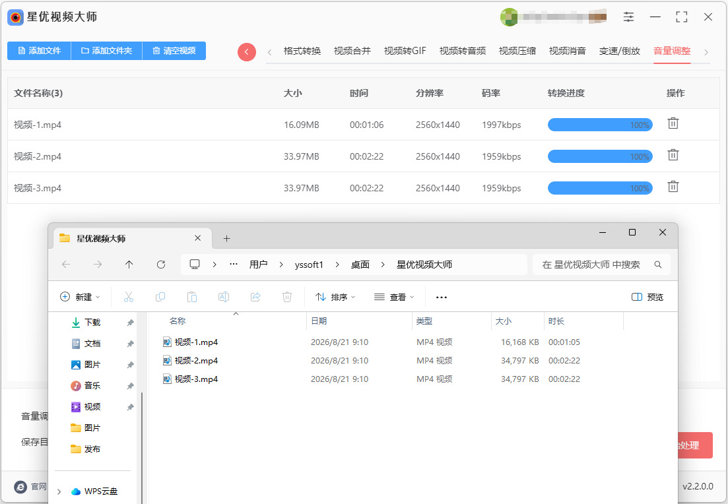Expand chevron after 桌面 in breadcrumb
Screen dimensions: 728x504
click(x=383, y=265)
